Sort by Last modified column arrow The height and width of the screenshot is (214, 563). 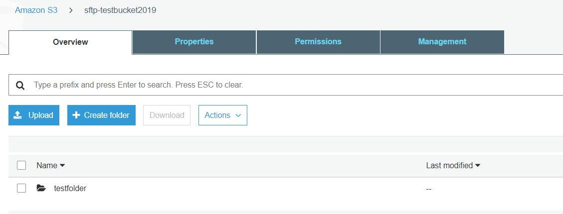478,166
